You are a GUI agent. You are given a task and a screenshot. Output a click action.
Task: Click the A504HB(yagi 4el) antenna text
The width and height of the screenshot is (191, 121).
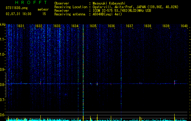107,14
